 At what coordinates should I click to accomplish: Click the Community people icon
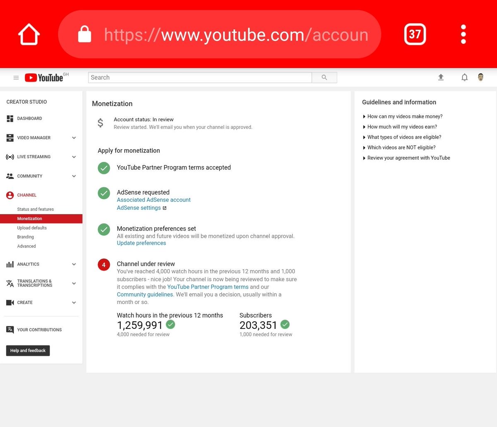click(x=10, y=176)
